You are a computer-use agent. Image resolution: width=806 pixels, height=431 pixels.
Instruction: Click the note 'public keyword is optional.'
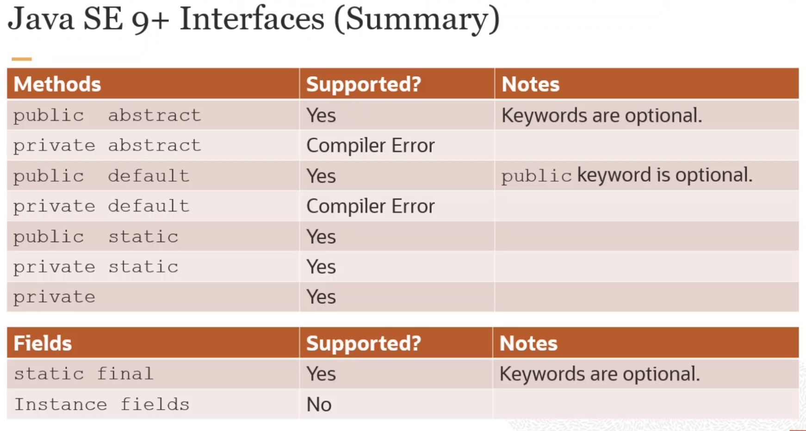(x=627, y=176)
